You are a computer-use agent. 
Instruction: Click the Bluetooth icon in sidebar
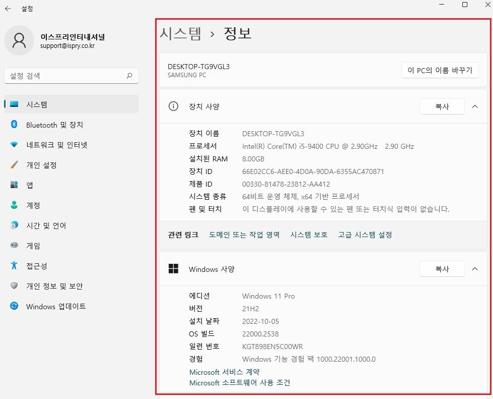14,125
